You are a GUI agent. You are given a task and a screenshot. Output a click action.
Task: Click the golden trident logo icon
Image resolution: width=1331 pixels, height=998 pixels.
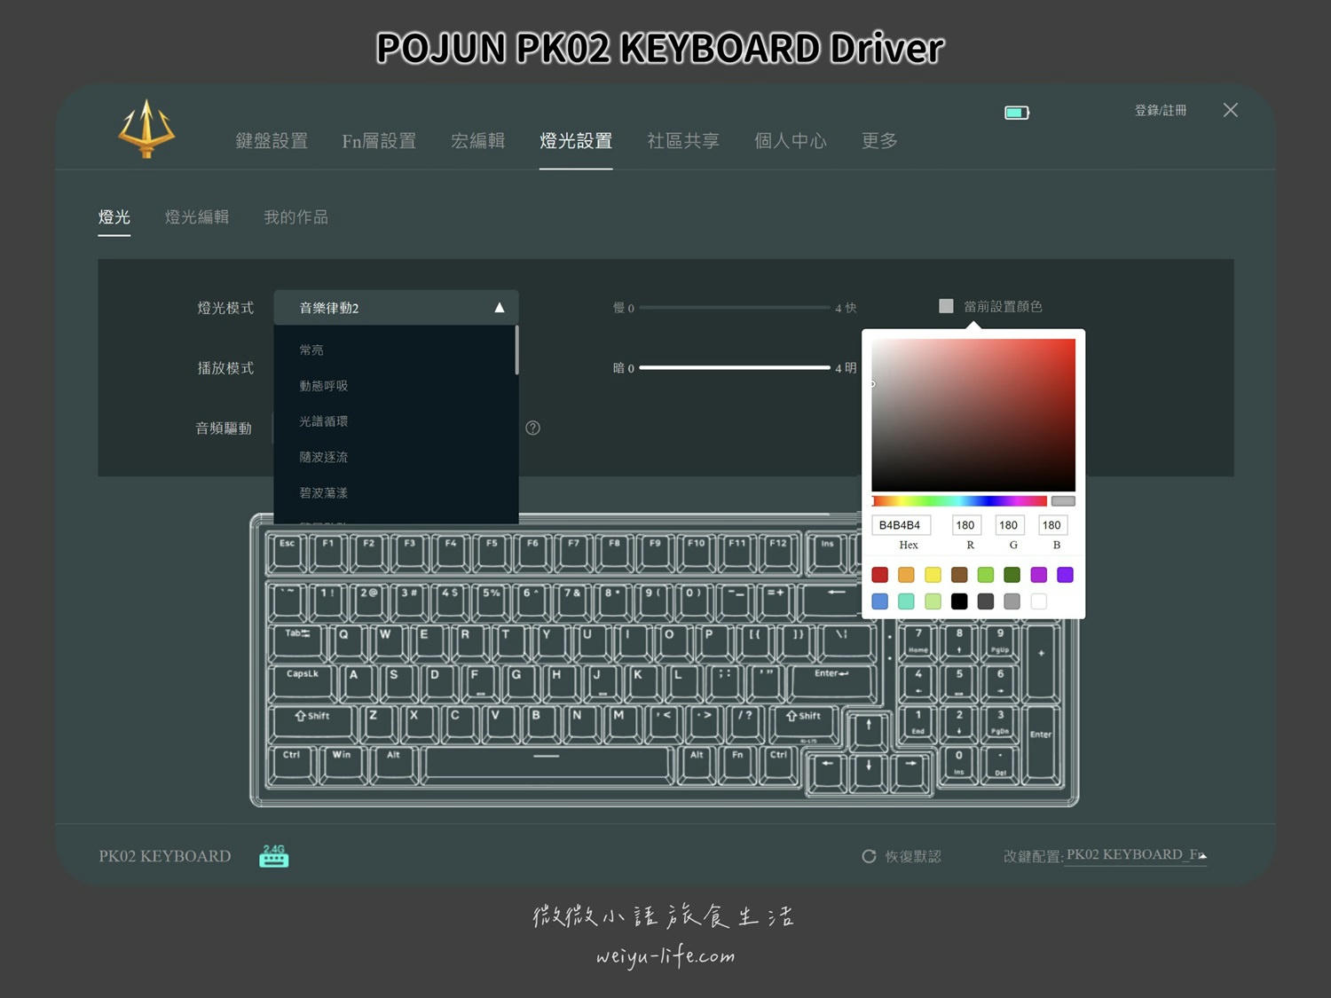pos(146,130)
